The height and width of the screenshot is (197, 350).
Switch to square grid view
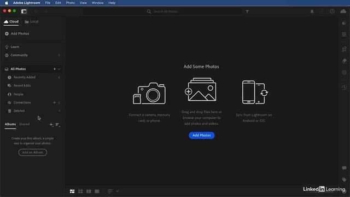point(80,192)
